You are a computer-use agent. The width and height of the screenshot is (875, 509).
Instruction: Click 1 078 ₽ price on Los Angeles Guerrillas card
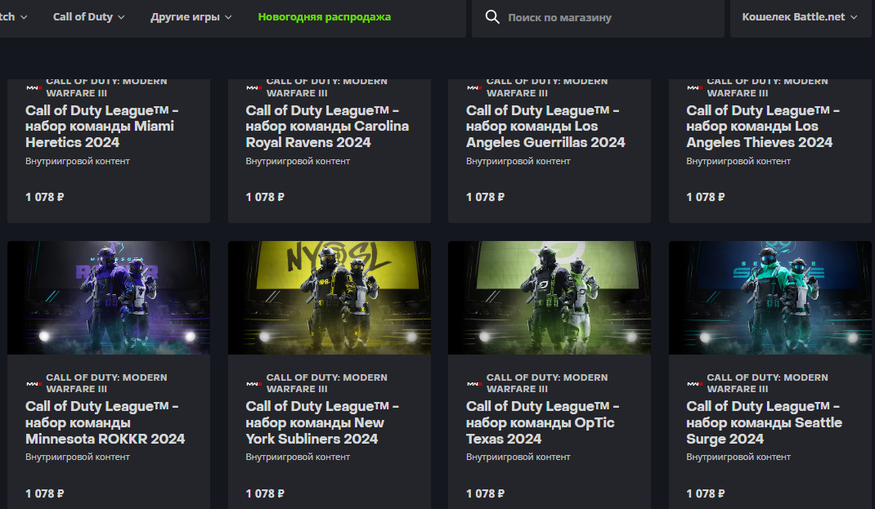click(x=486, y=197)
